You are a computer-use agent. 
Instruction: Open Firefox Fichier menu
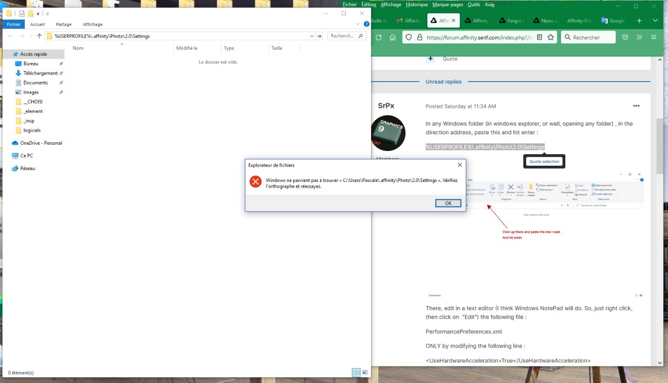click(350, 5)
